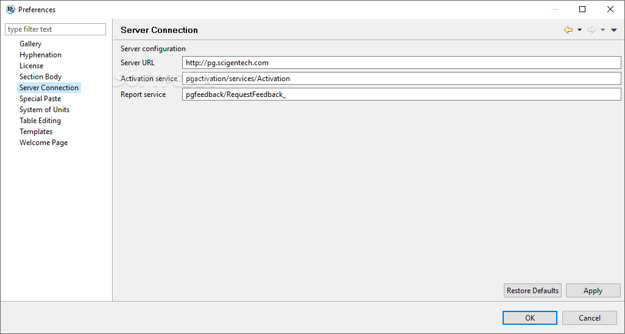Select Server Connection tree item

[x=49, y=88]
